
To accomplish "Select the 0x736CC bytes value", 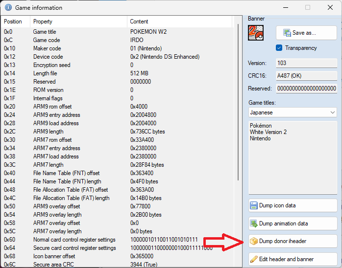I will (147, 132).
